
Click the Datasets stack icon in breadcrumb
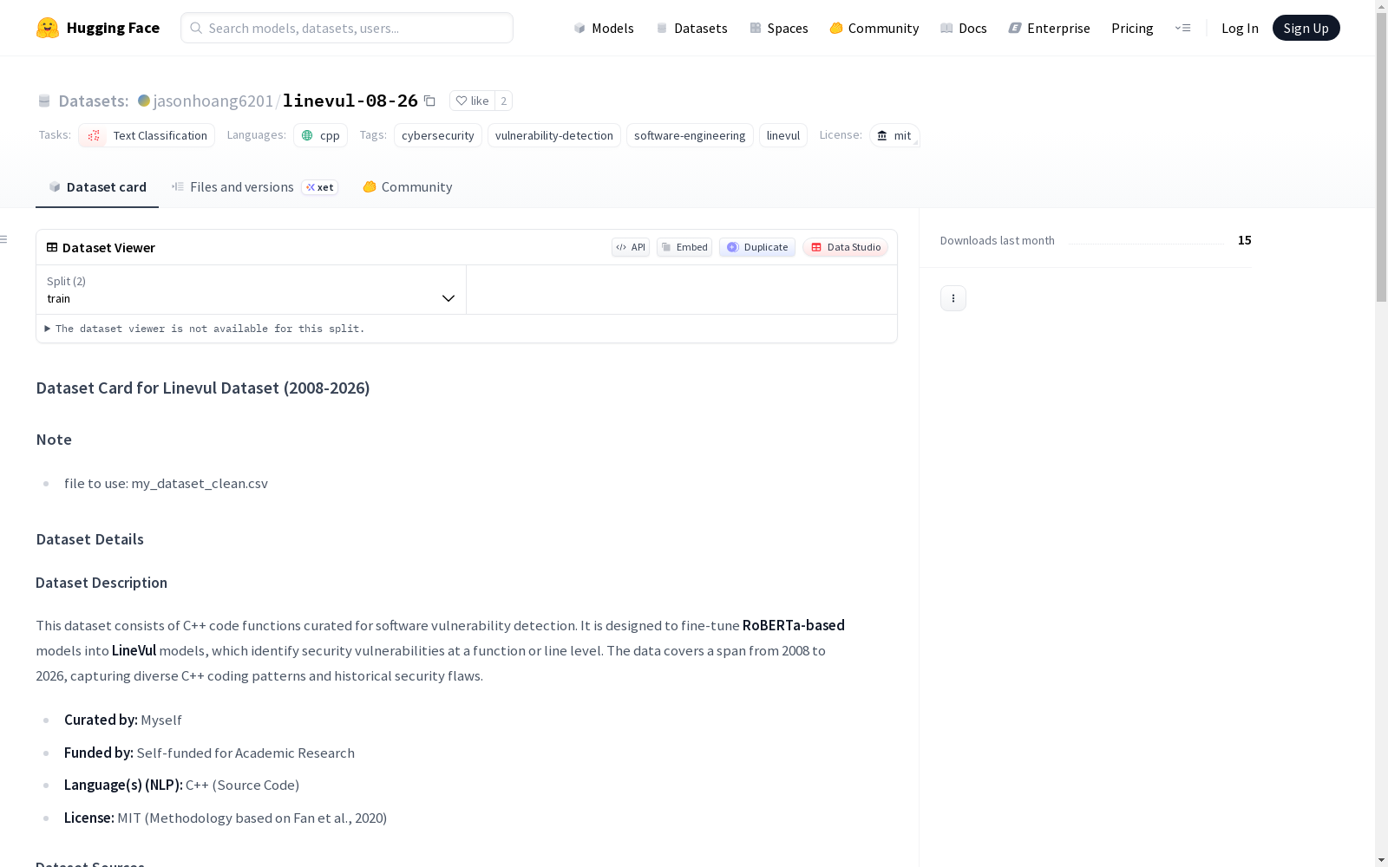(44, 101)
